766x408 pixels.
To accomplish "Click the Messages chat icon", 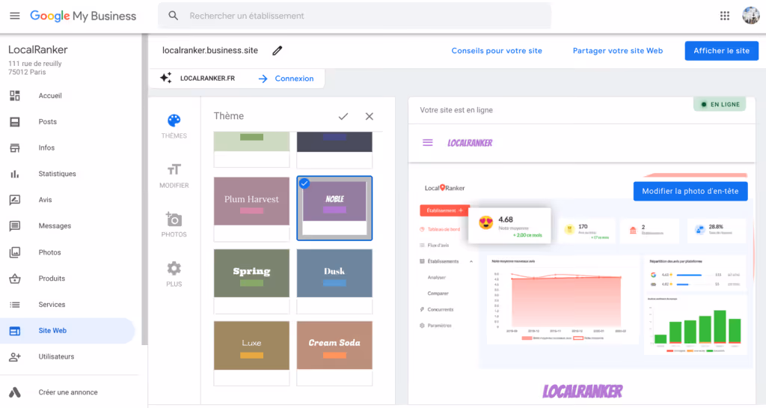I will tap(15, 226).
